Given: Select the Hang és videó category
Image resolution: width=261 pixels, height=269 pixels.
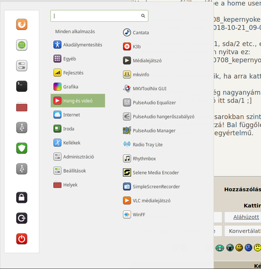Looking at the screenshot, I should coord(78,101).
